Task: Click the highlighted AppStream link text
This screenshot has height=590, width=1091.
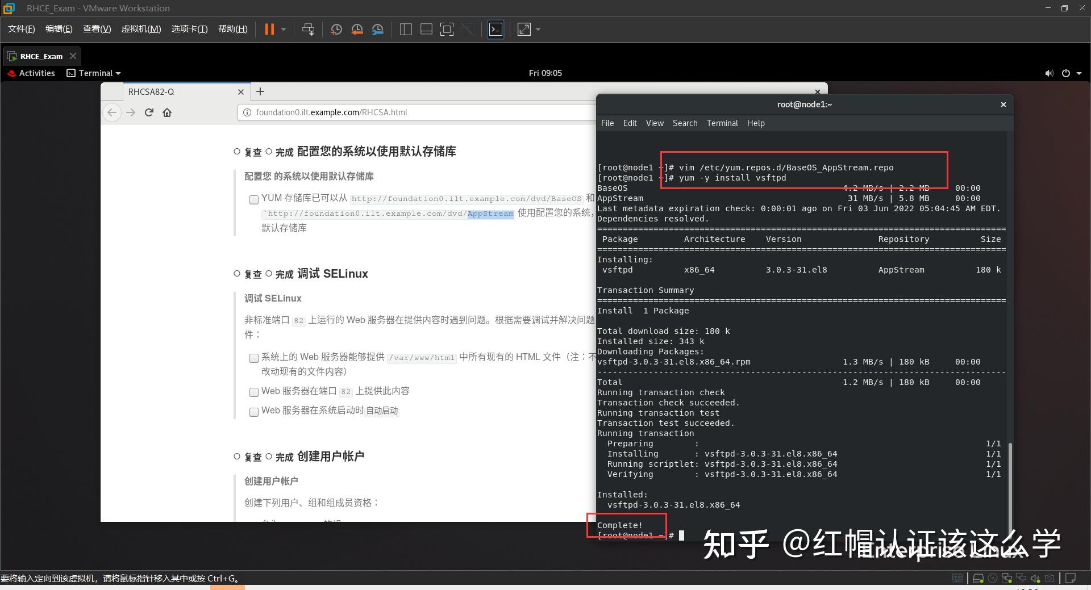Action: [x=490, y=214]
